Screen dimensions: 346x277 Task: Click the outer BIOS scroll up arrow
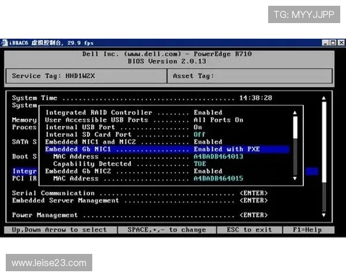pyautogui.click(x=324, y=98)
